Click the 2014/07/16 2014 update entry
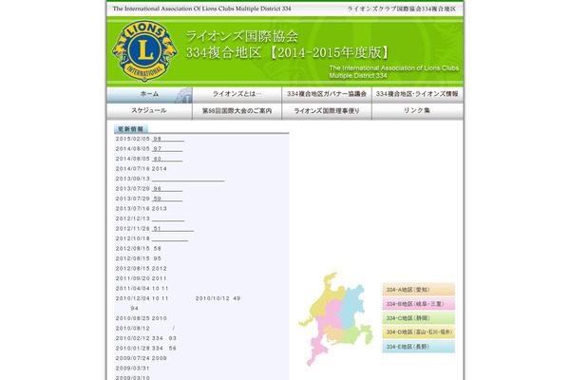 pos(141,169)
